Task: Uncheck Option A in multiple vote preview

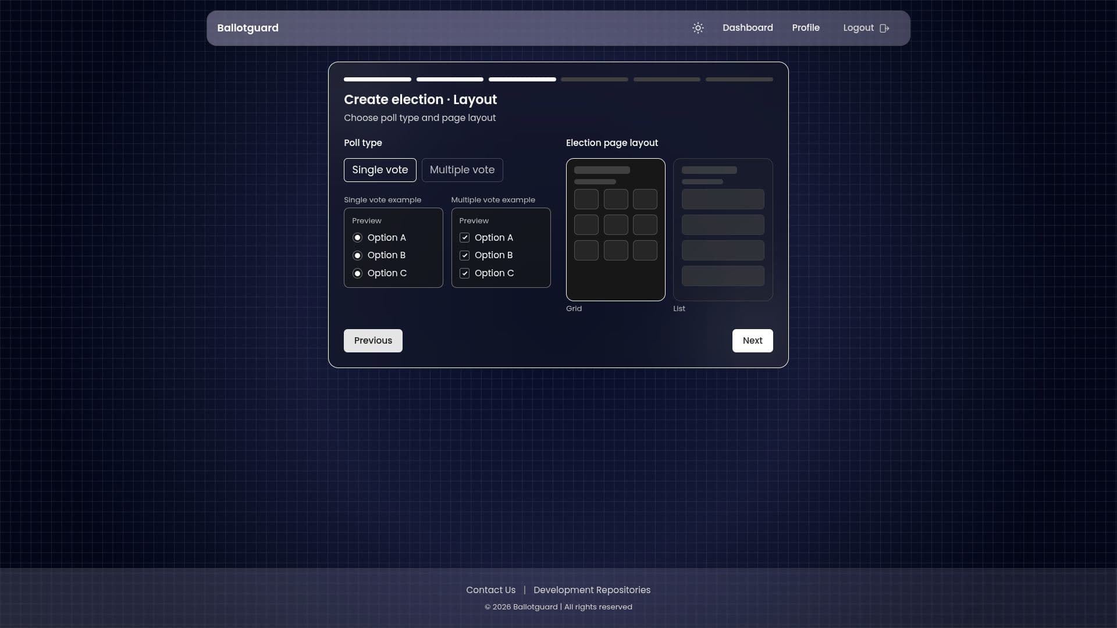Action: (464, 237)
